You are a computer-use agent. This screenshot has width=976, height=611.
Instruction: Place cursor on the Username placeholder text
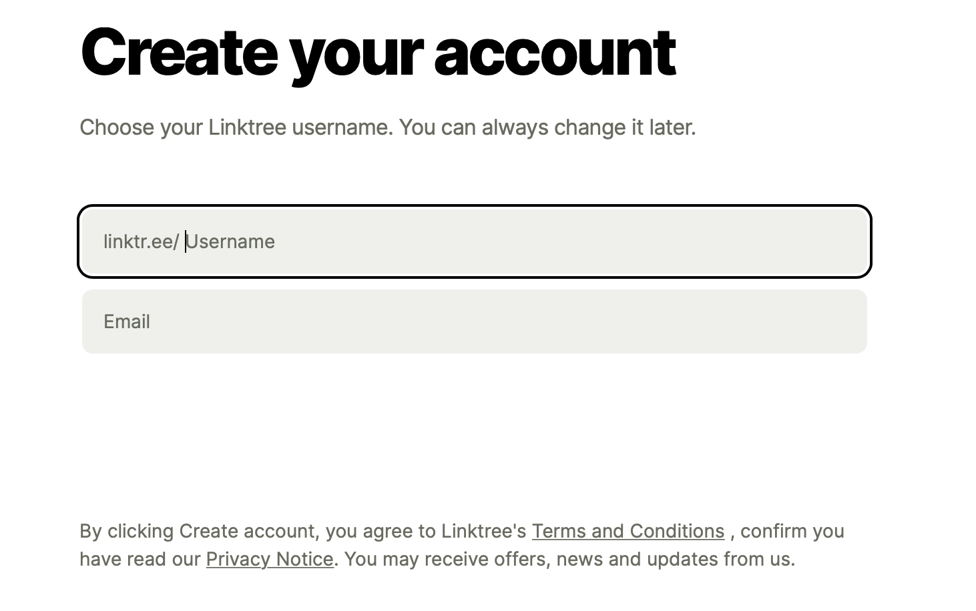[x=230, y=241]
